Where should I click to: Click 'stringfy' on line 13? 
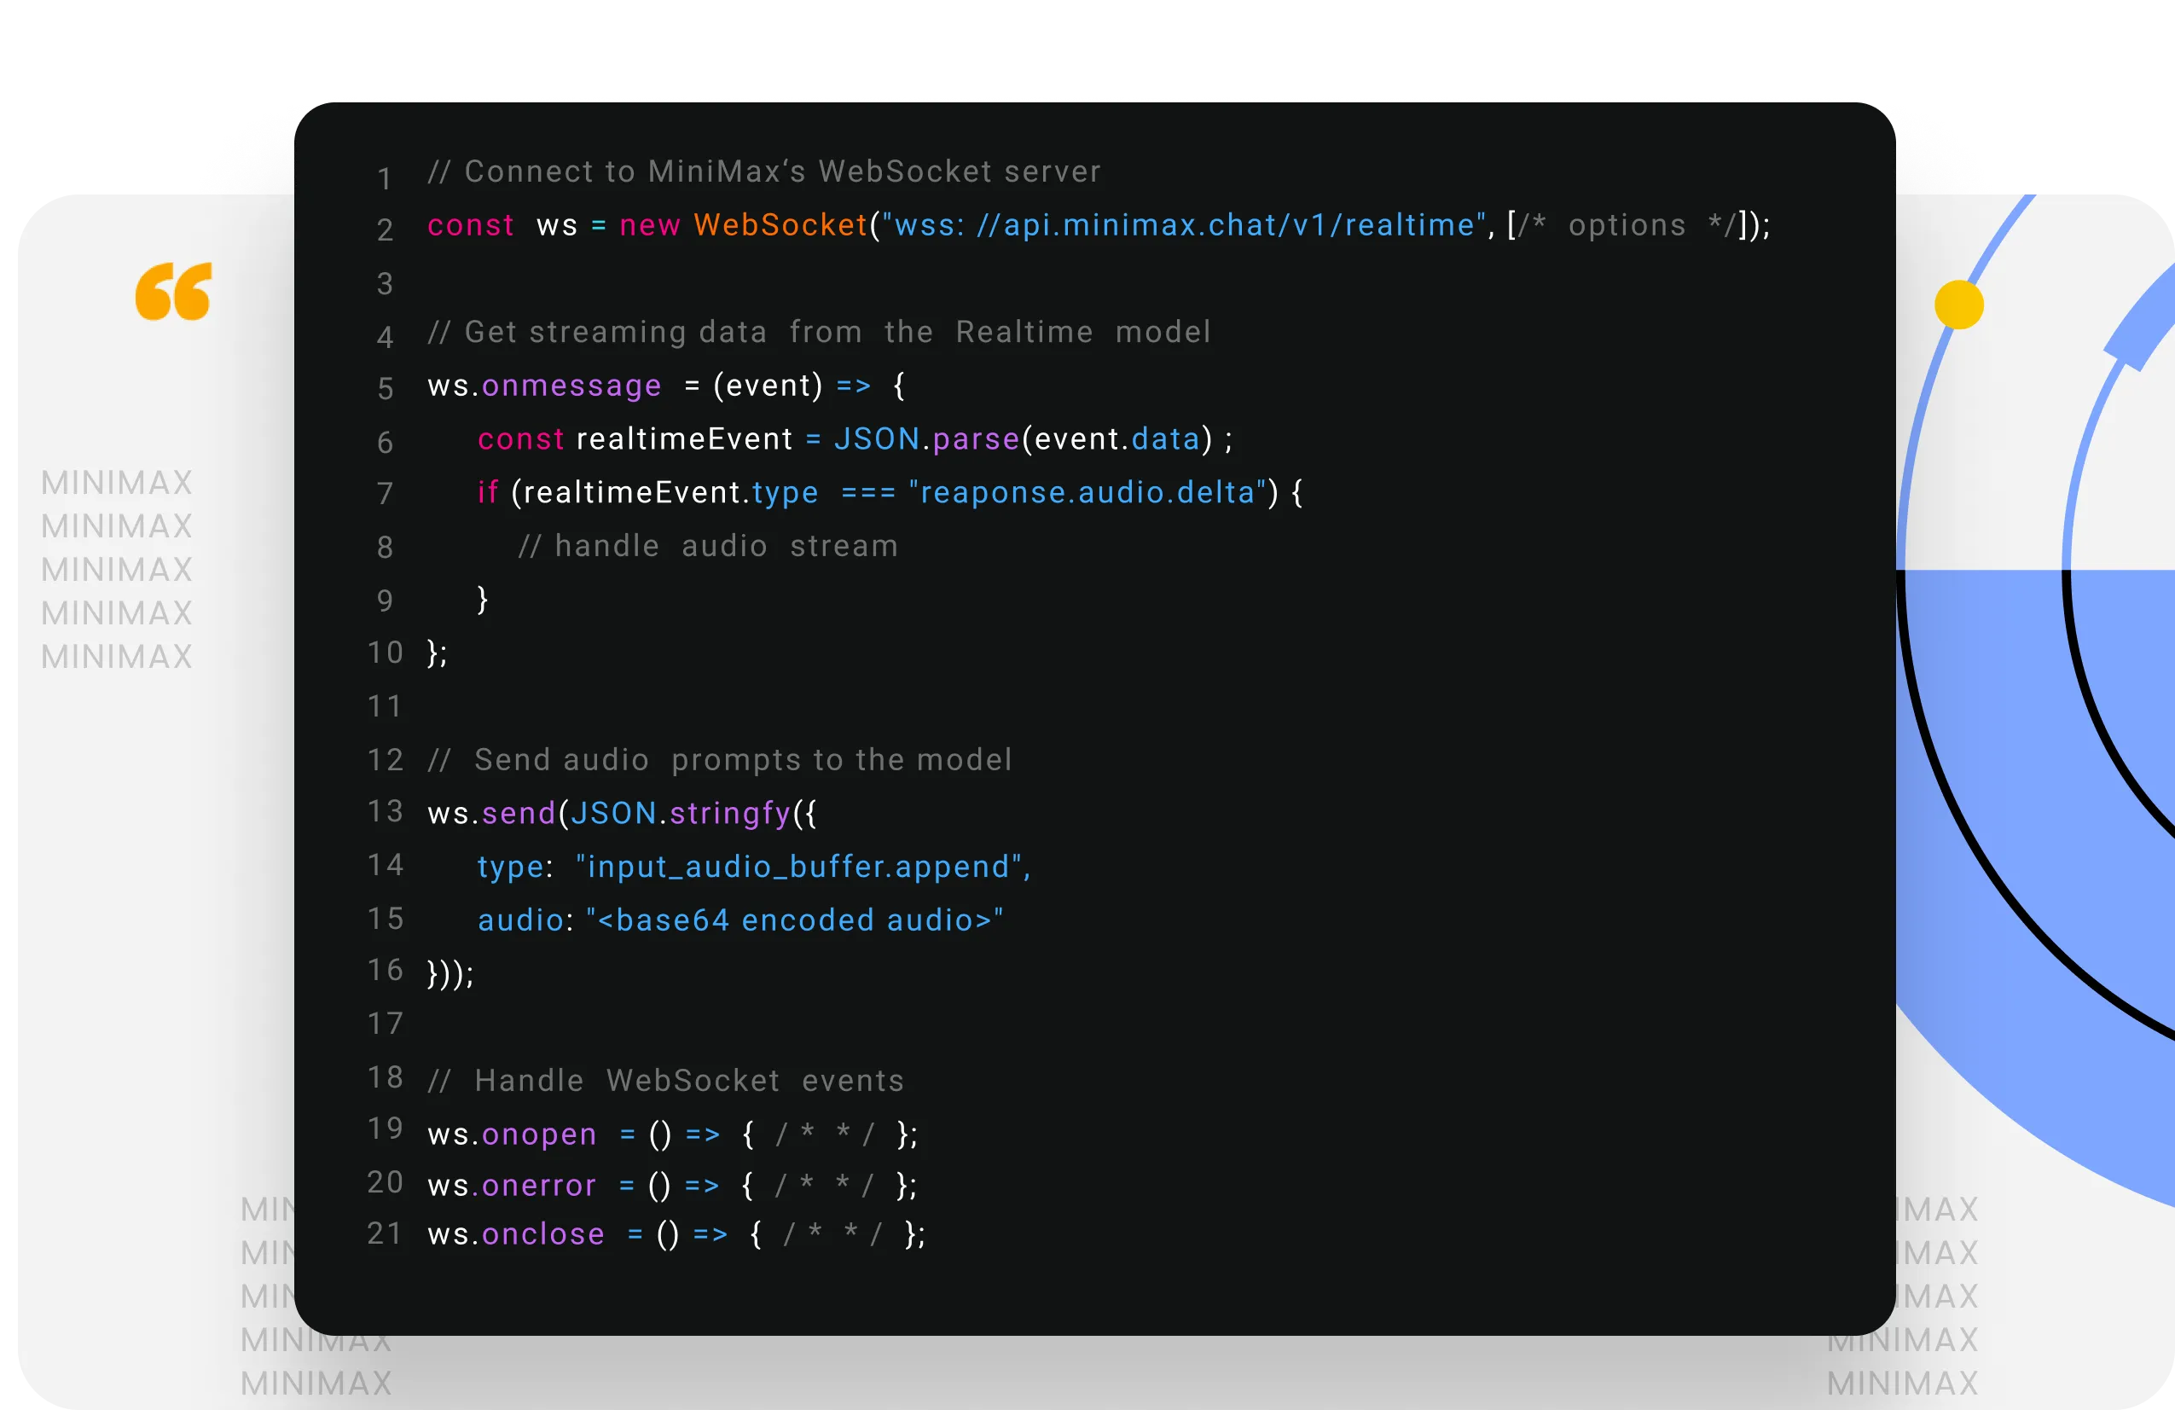pyautogui.click(x=730, y=815)
